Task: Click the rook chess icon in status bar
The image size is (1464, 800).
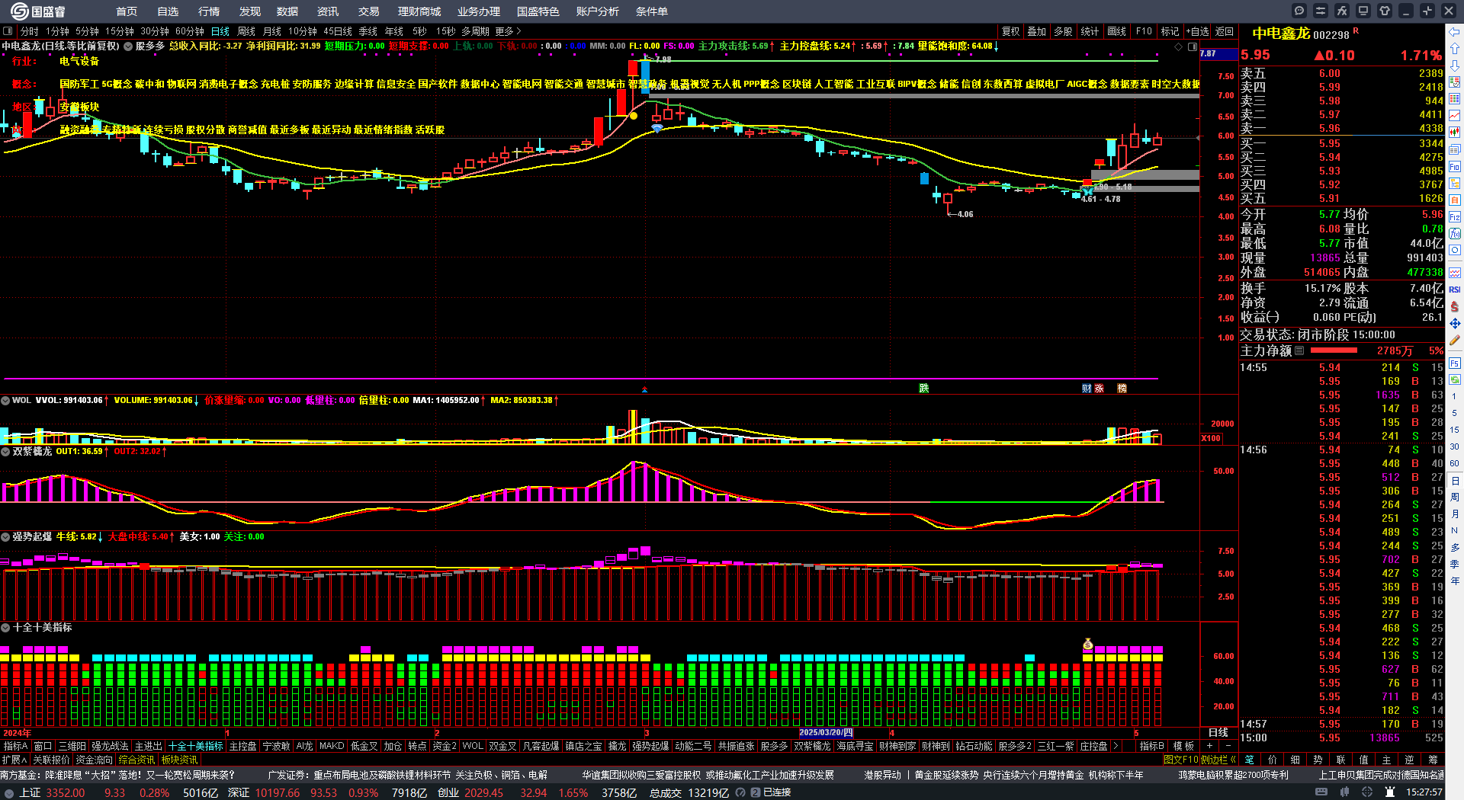Action: [1389, 792]
